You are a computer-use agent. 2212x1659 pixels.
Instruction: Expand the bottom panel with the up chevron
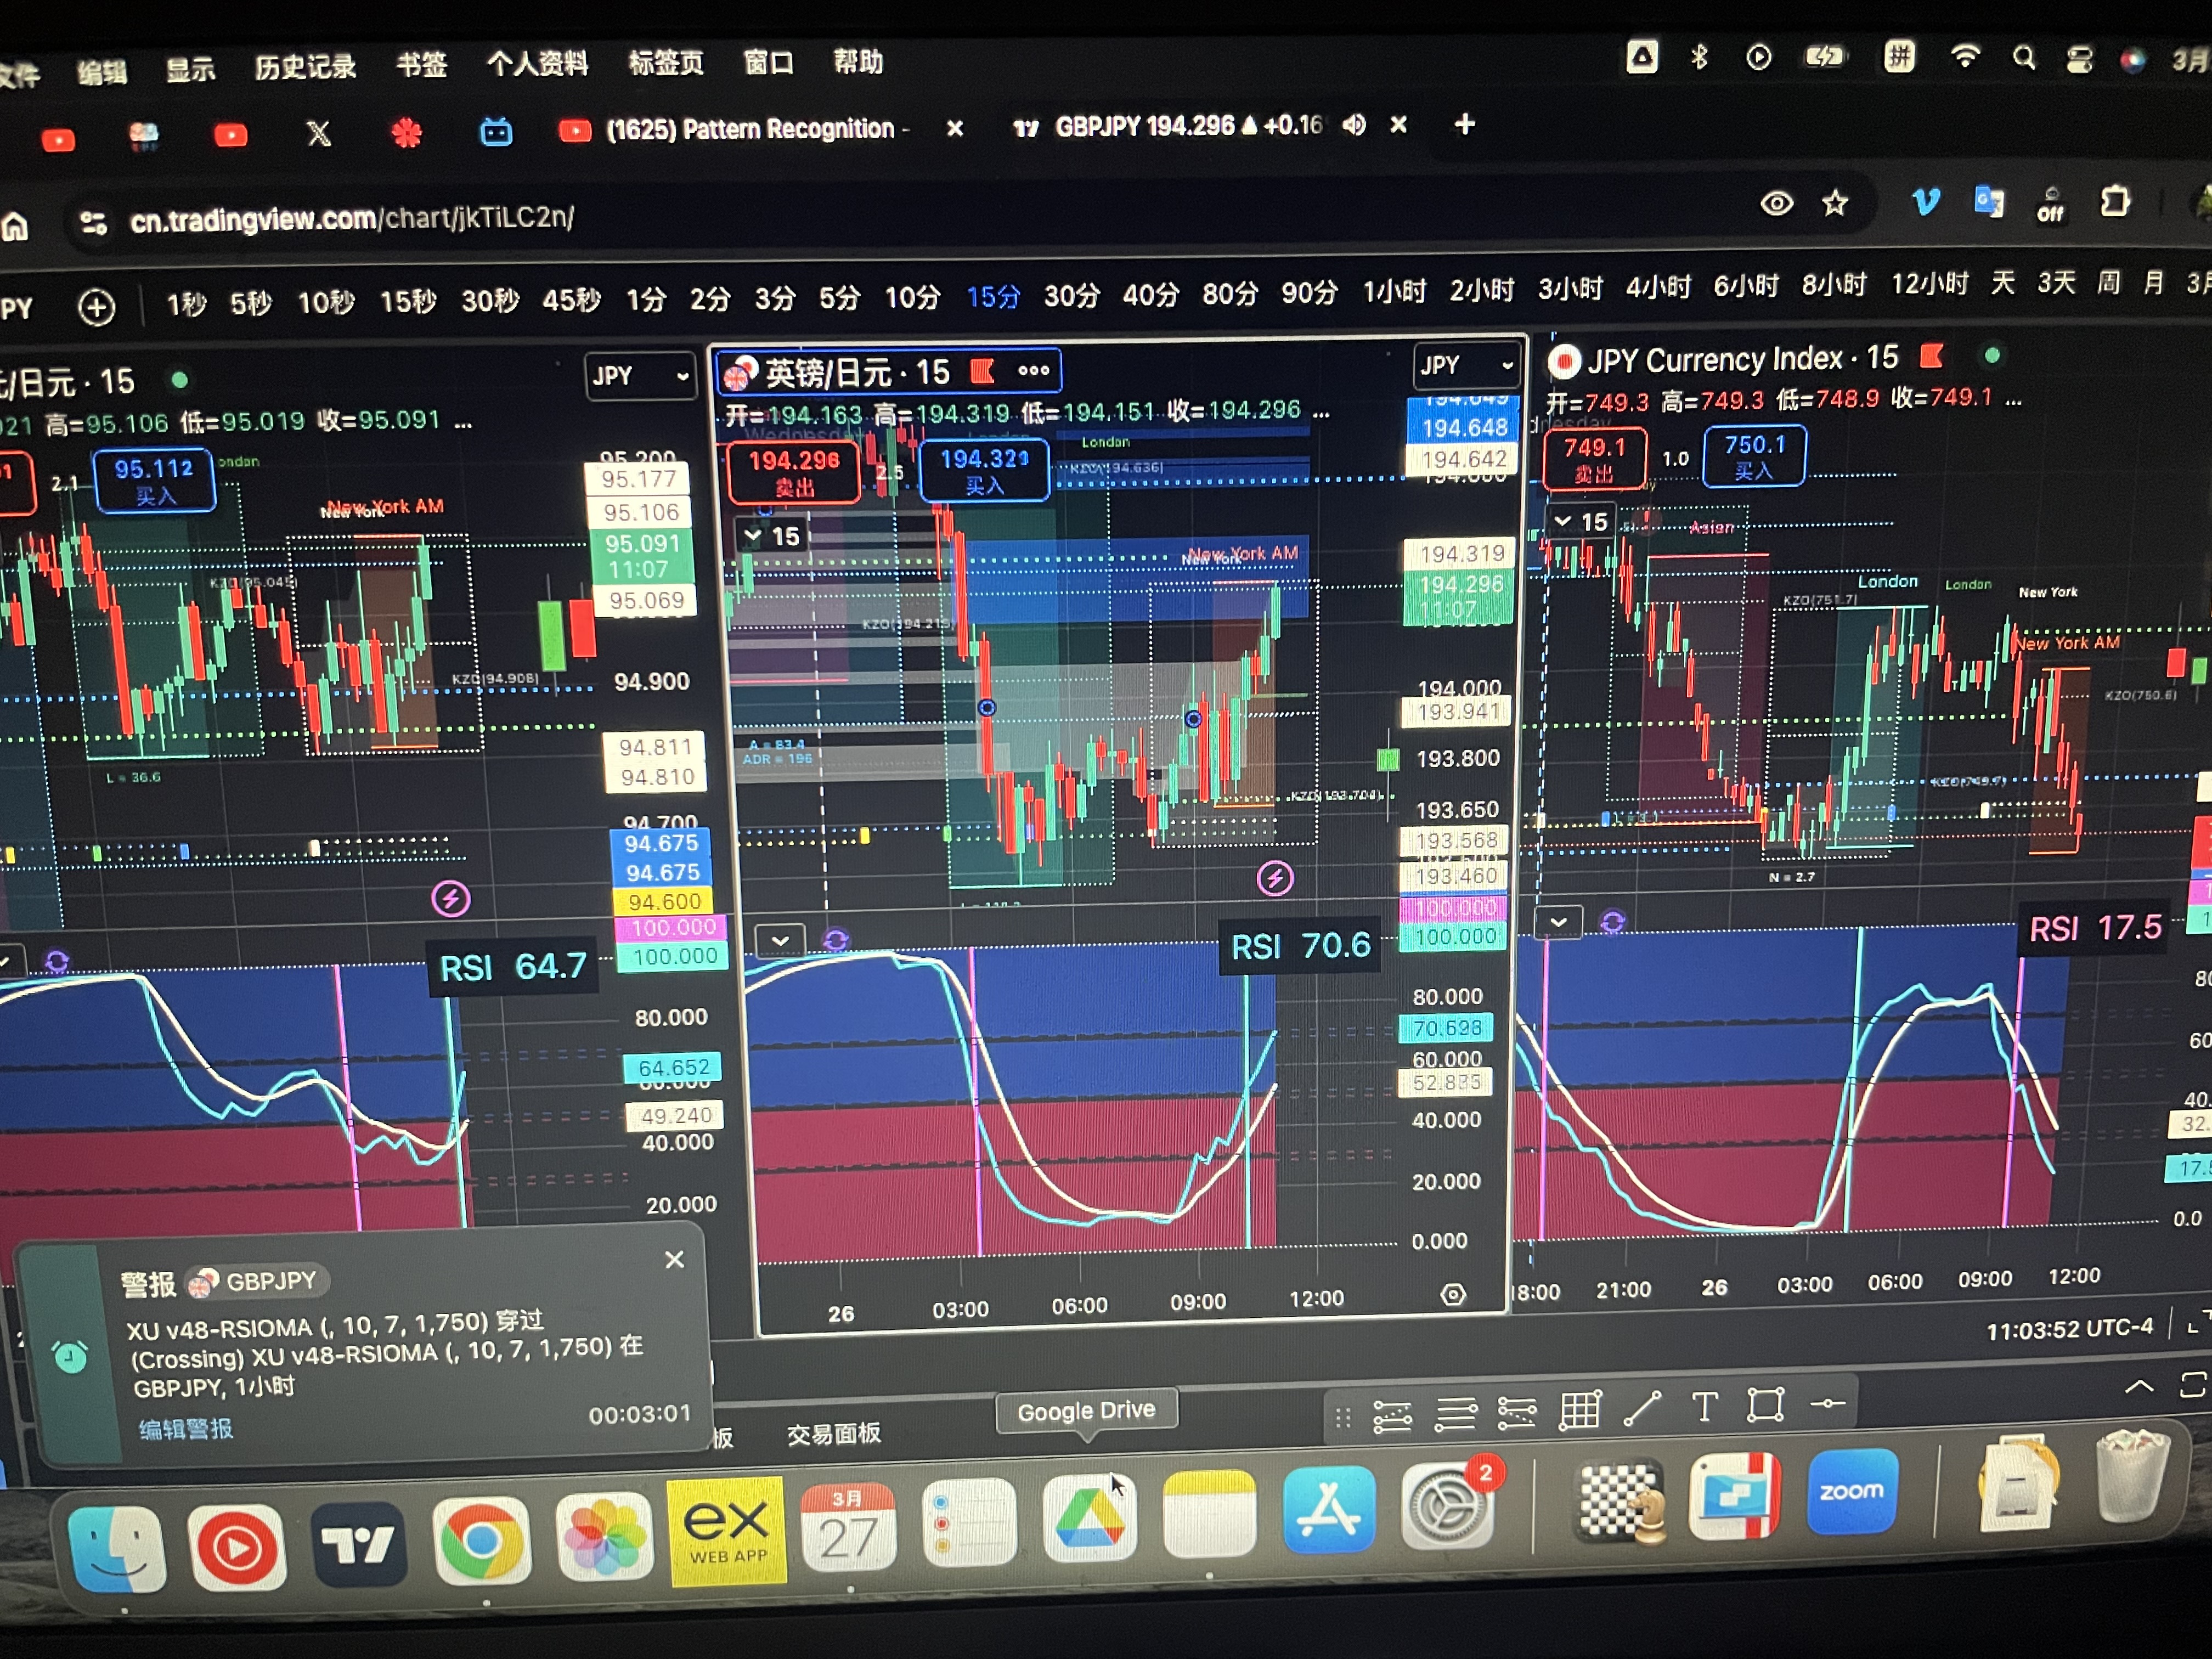[x=2139, y=1386]
